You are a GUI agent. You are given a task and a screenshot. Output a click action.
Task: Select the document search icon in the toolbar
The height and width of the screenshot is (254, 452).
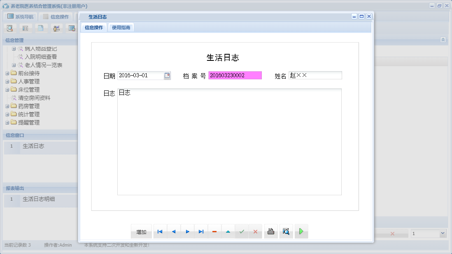tap(9, 28)
